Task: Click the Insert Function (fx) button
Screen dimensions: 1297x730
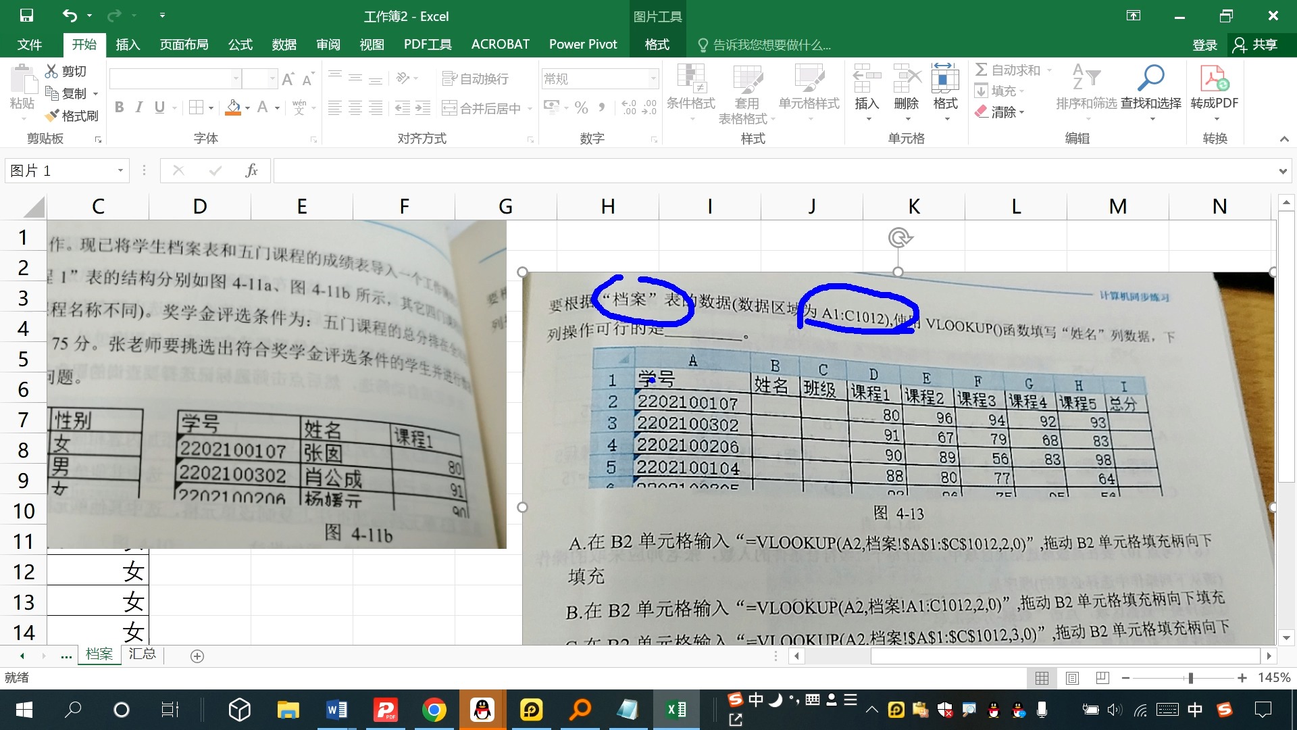Action: (251, 170)
